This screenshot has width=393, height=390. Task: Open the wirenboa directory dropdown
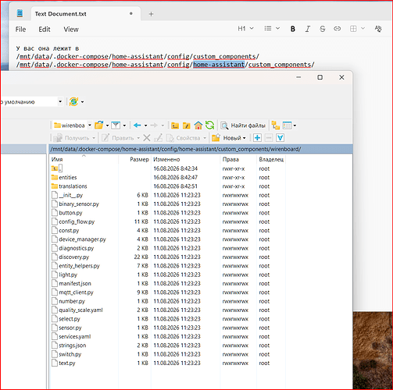point(89,126)
